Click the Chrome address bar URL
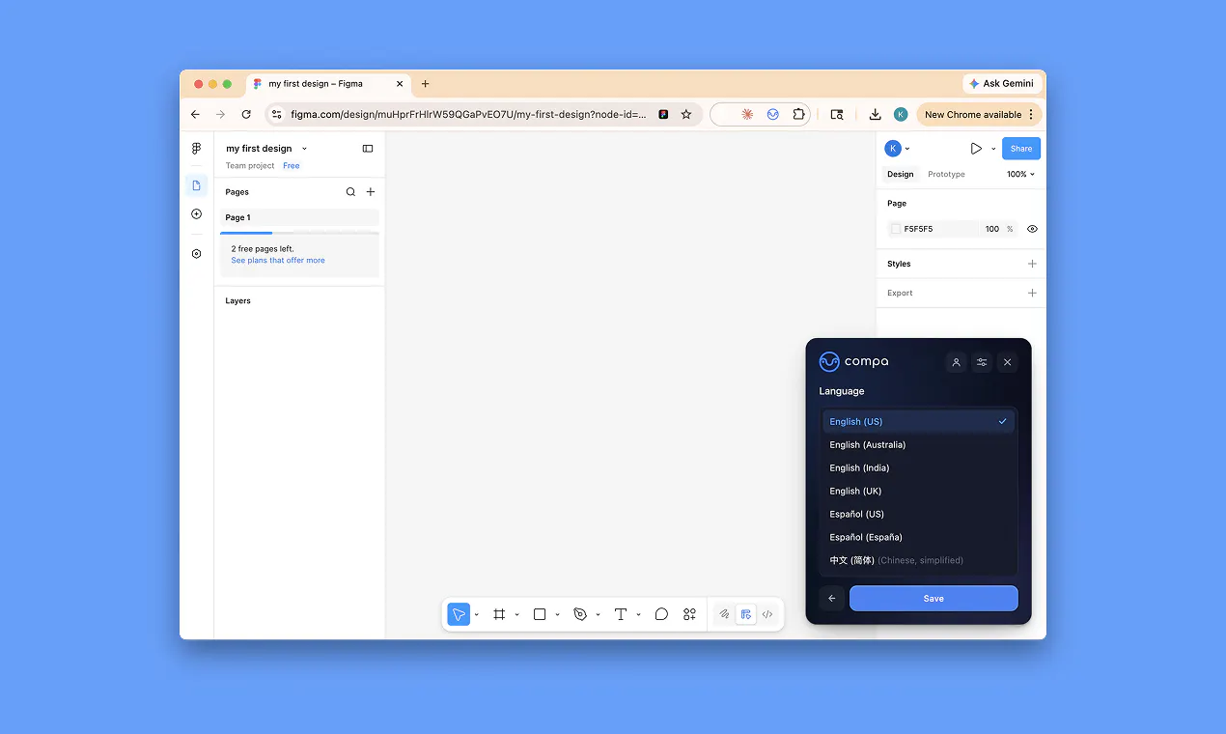The height and width of the screenshot is (734, 1226). tap(468, 114)
